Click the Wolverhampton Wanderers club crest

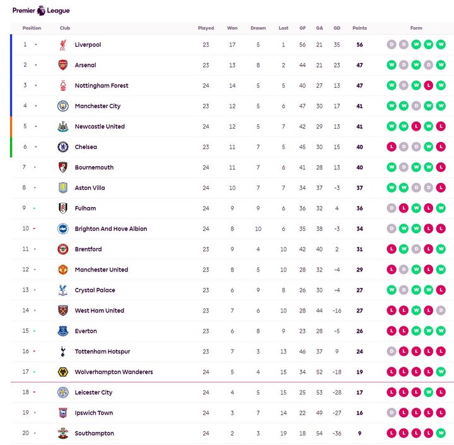tap(62, 372)
